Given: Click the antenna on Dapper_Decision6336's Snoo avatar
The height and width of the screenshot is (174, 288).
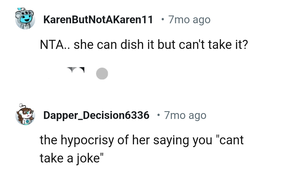Looking at the screenshot, I should click(21, 106).
